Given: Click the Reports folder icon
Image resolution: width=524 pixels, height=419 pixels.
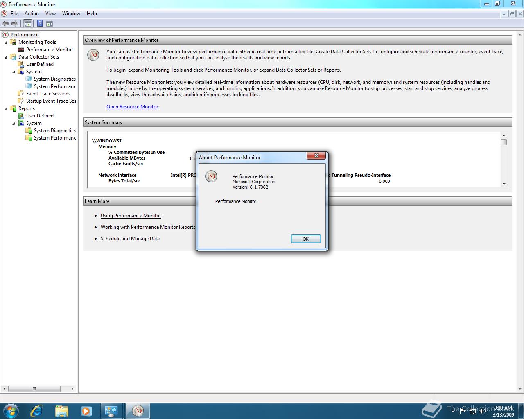Looking at the screenshot, I should pyautogui.click(x=13, y=108).
